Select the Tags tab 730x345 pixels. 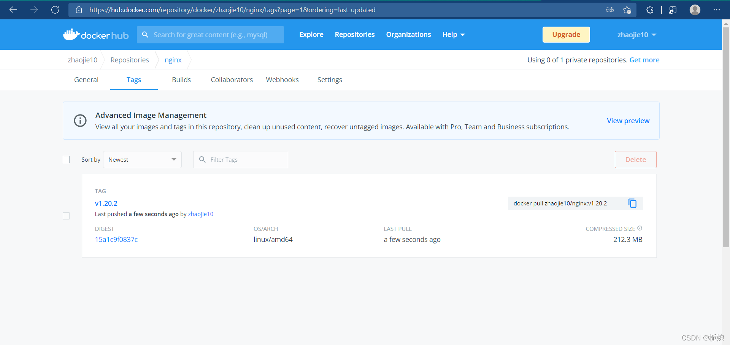[x=134, y=79]
